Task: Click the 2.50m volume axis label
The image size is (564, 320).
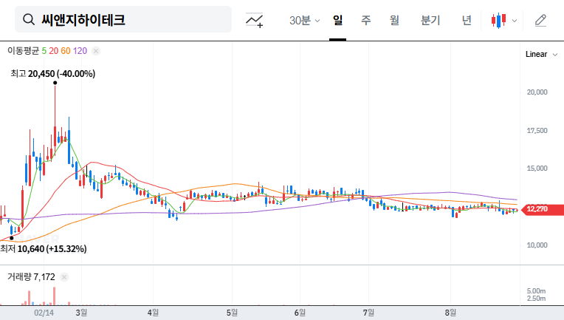Action: 536,299
